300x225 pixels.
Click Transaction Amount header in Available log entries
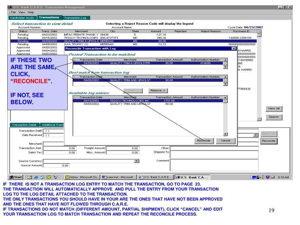pos(169,97)
